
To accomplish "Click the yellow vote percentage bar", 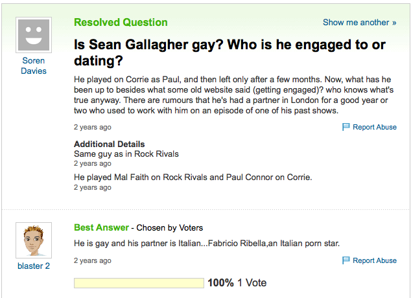I will tap(139, 283).
